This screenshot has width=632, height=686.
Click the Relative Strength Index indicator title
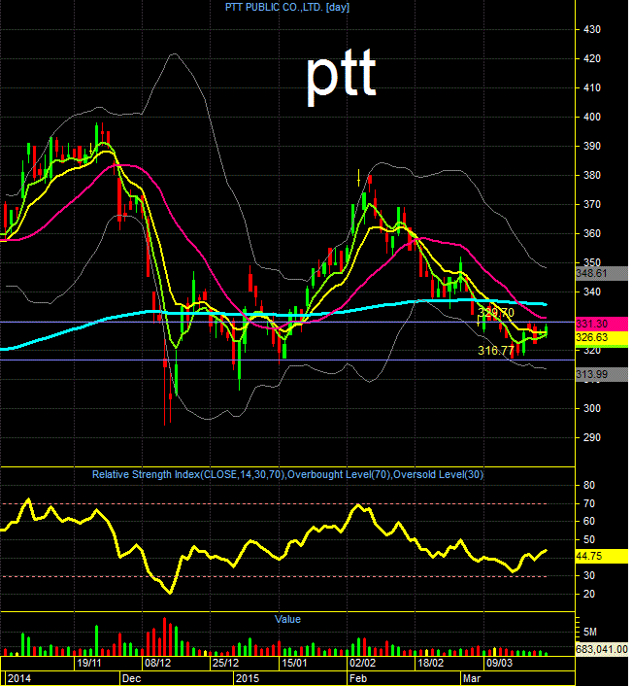point(287,475)
